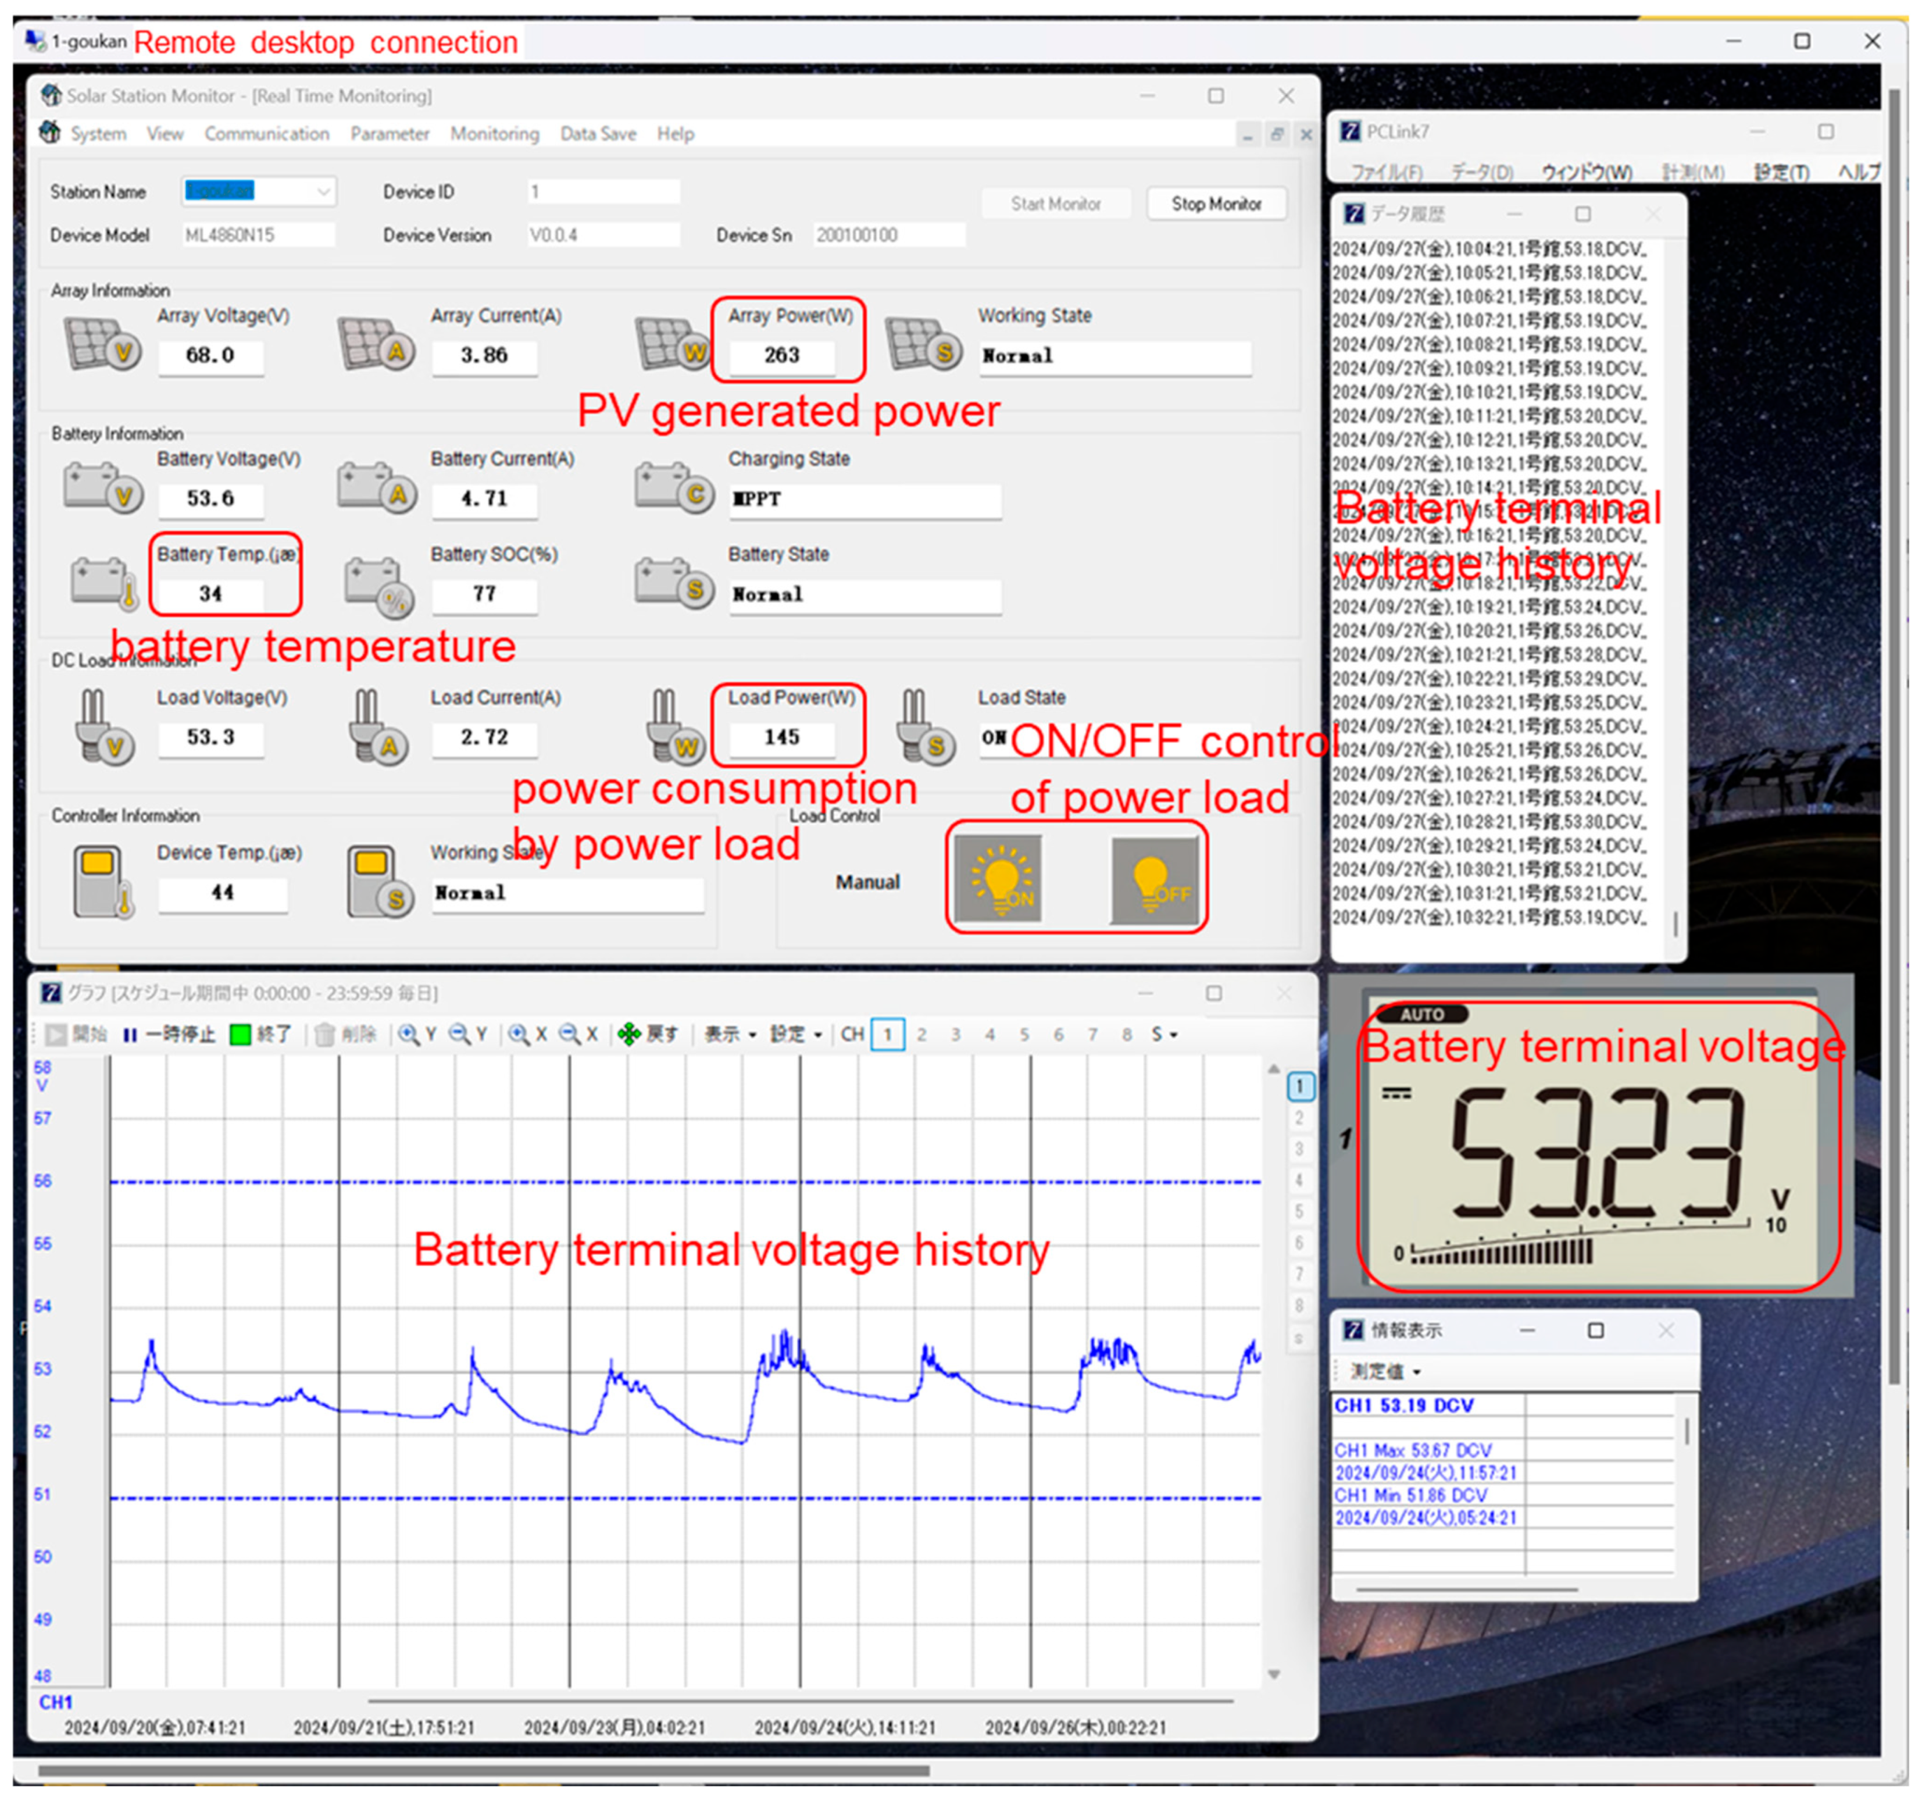1922x1797 pixels.
Task: Pause recording with 一時停止 icon
Action: tap(131, 1035)
